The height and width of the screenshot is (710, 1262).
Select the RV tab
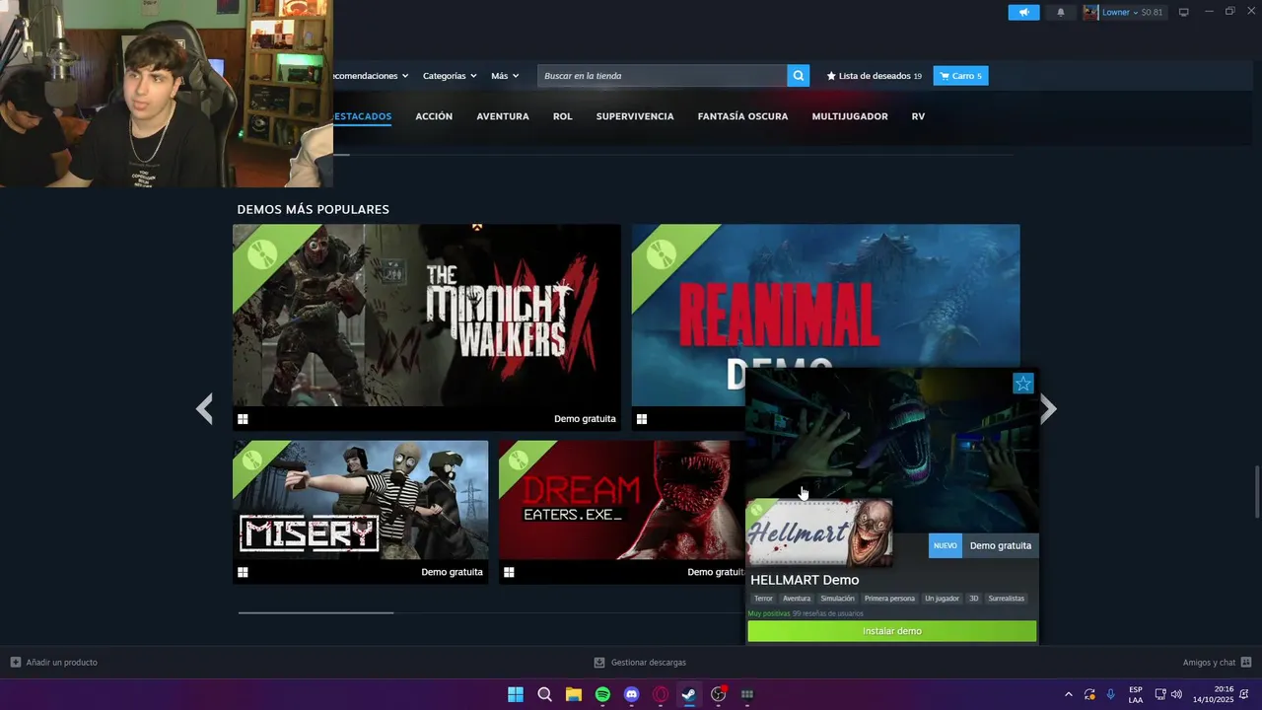[x=918, y=116]
